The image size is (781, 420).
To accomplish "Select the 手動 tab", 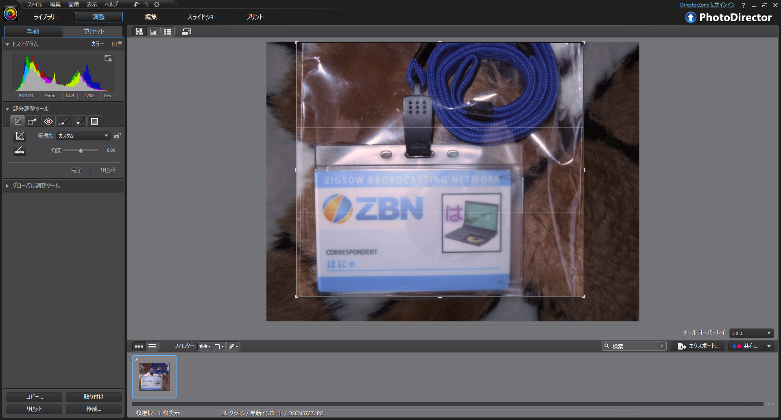I will point(33,32).
